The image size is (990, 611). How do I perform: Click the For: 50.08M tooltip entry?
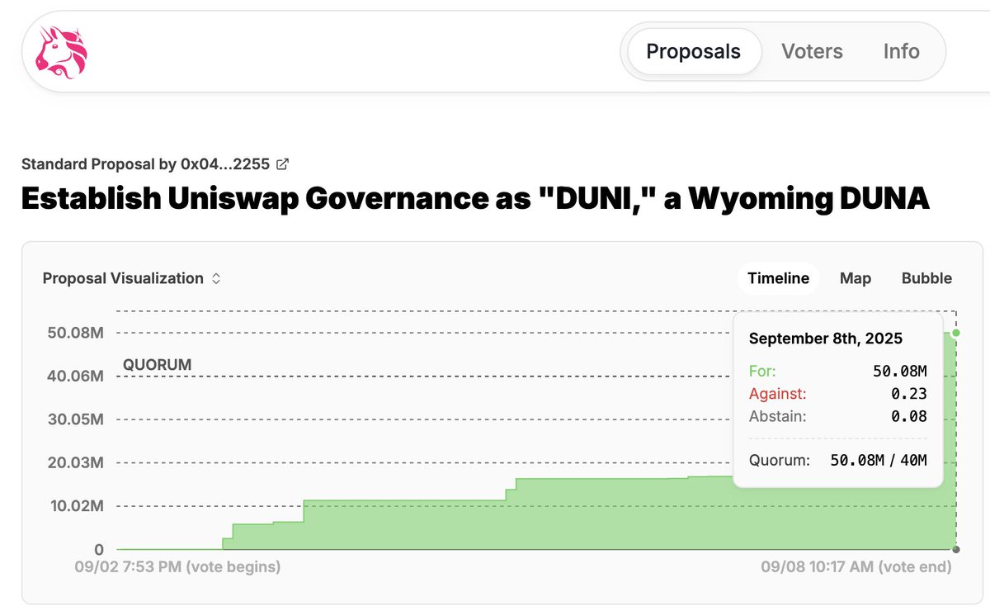coord(837,371)
